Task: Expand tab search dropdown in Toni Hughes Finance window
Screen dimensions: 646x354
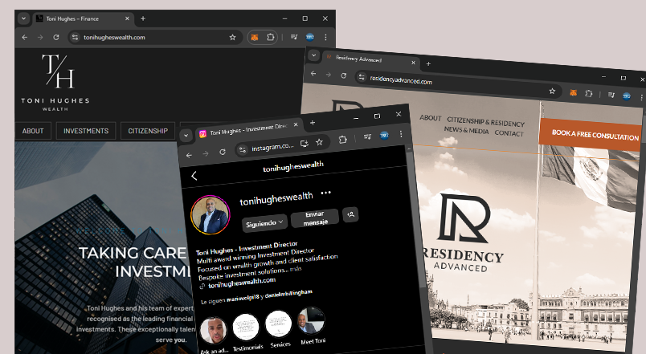Action: pyautogui.click(x=23, y=18)
